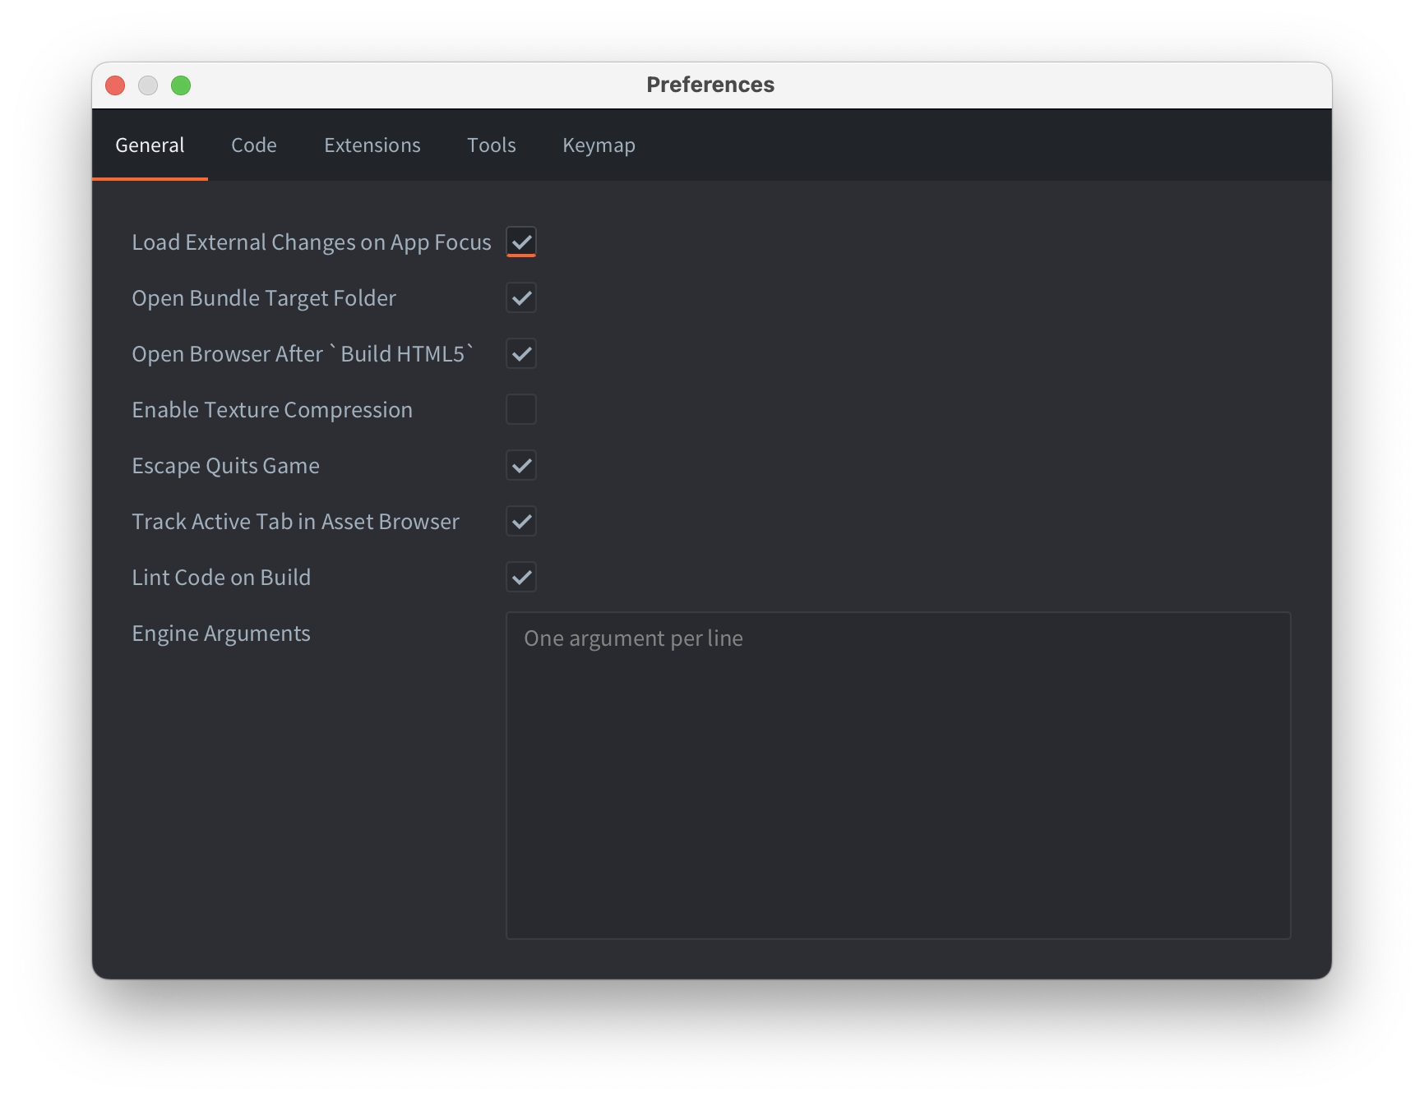Close the Preferences window with red button
The height and width of the screenshot is (1101, 1424).
pyautogui.click(x=115, y=85)
